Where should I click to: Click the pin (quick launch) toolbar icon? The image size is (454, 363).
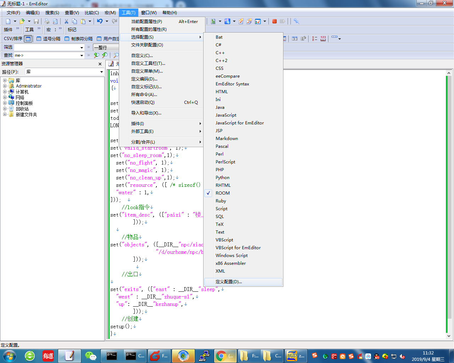click(297, 22)
